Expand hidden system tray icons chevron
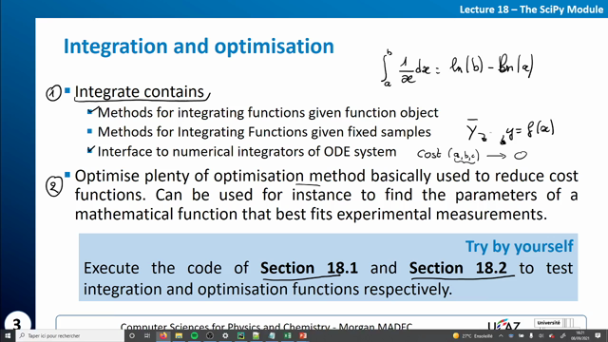608x342 pixels. [x=501, y=335]
